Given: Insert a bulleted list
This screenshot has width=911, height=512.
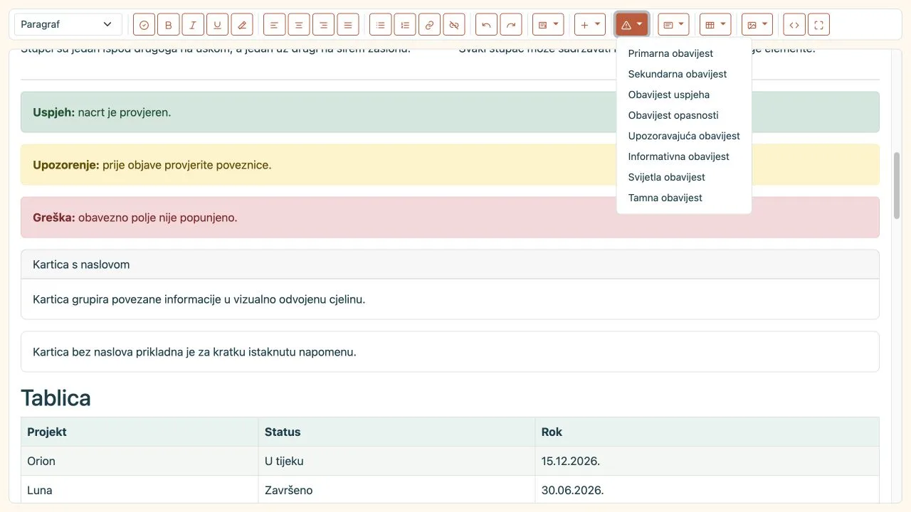Looking at the screenshot, I should coord(381,24).
